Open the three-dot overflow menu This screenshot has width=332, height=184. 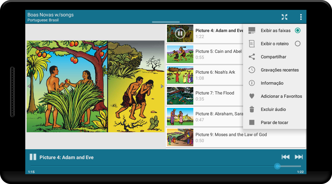(x=301, y=17)
